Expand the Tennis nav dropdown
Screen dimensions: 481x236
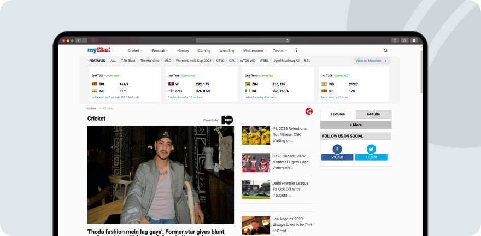[x=280, y=51]
